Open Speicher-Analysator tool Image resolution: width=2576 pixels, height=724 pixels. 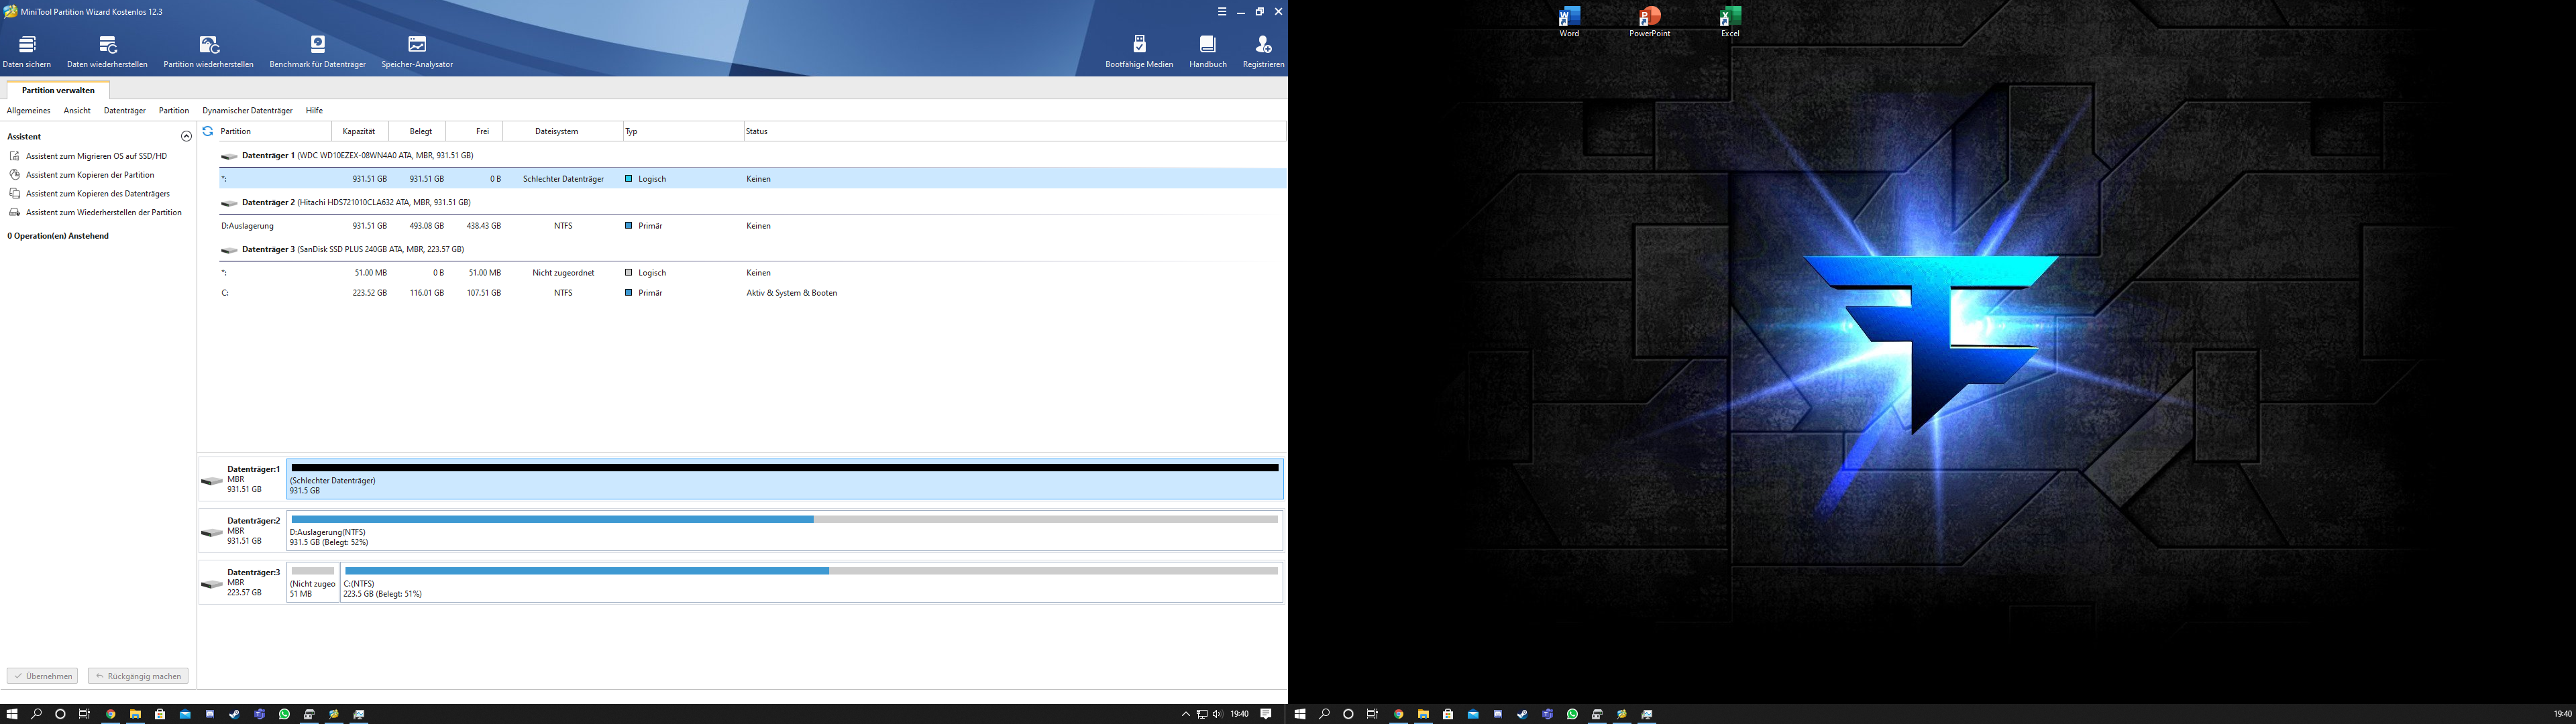tap(417, 50)
